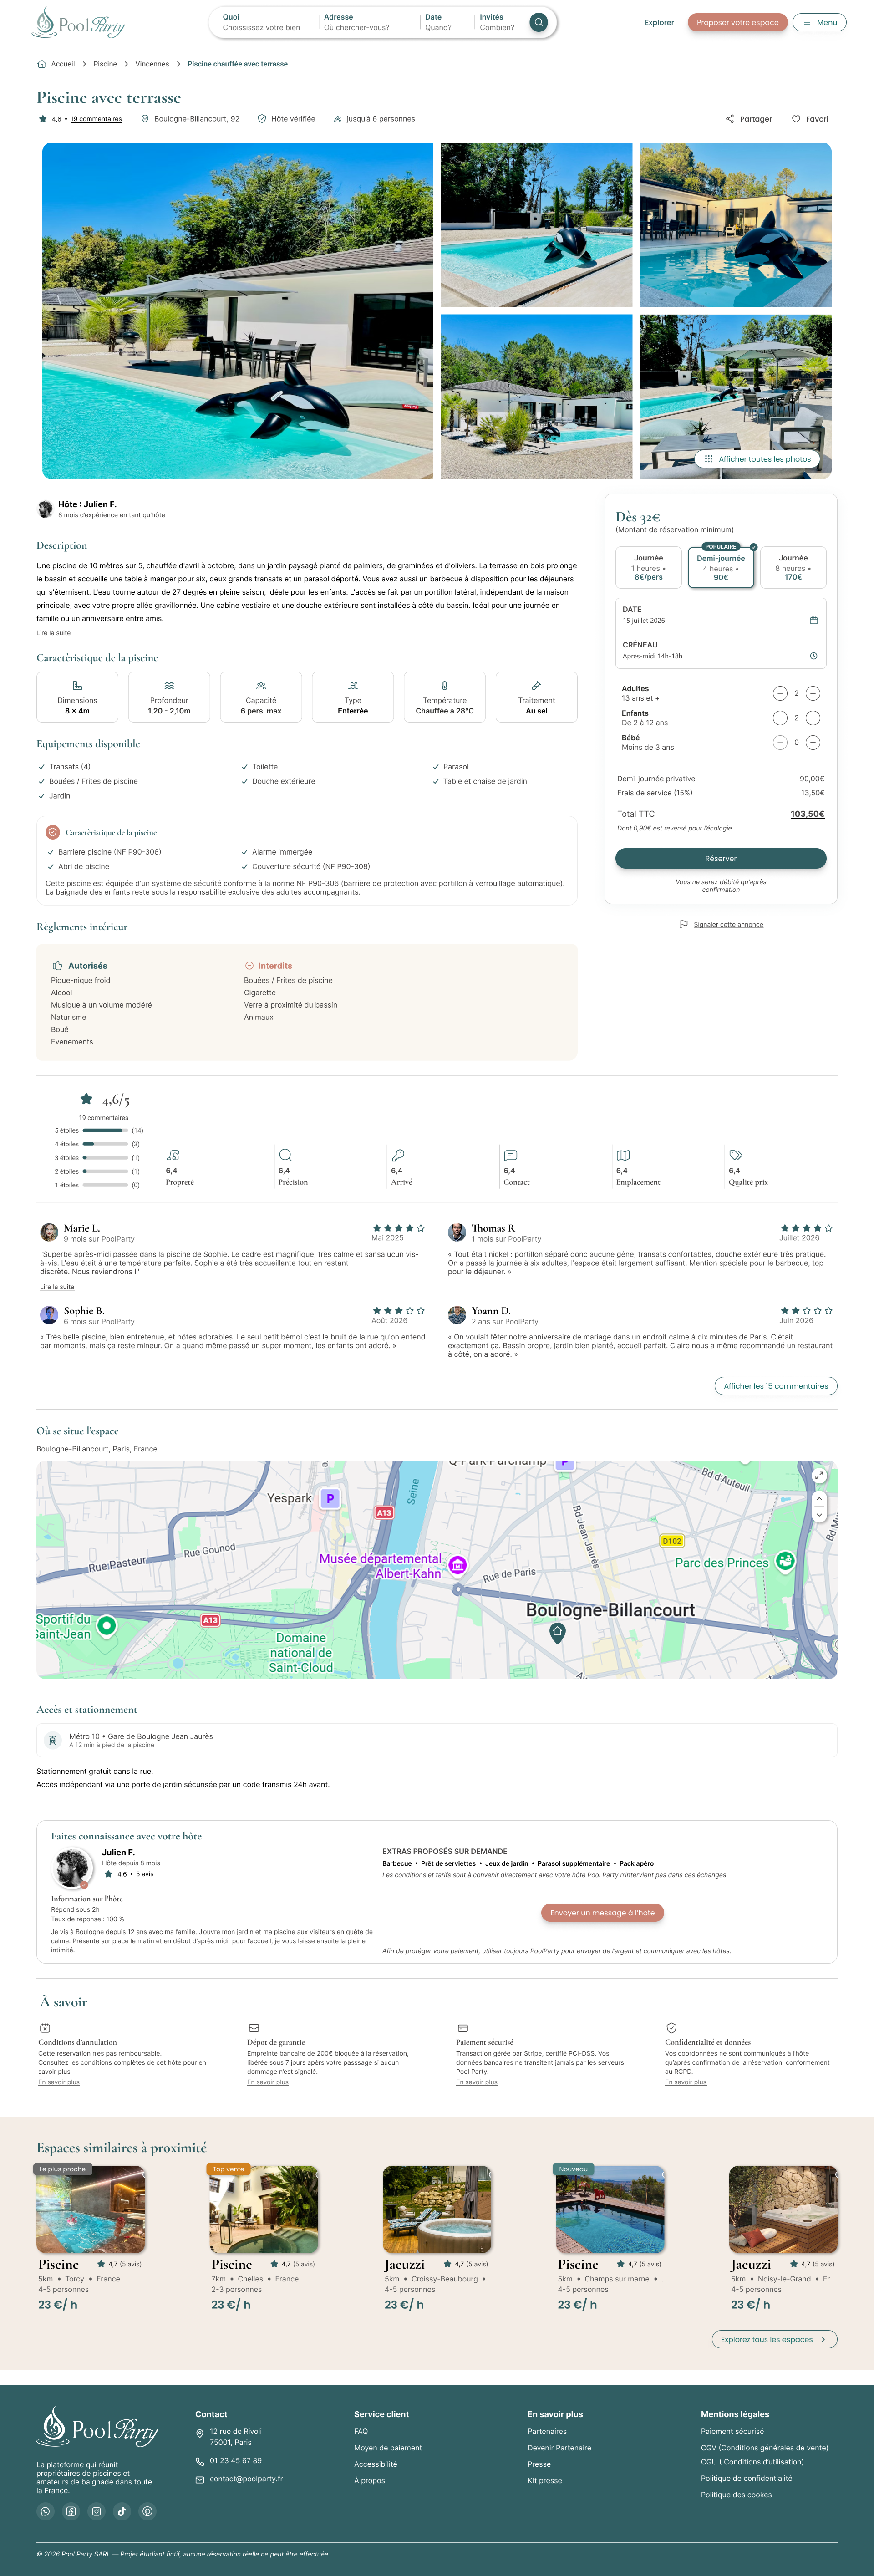
Task: Open En savoir plus under Conditions d'annulation
Action: click(59, 2082)
